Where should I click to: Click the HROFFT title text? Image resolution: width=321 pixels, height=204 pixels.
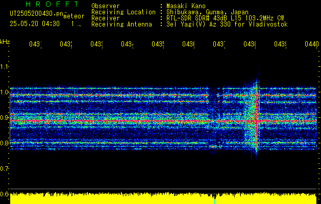pyautogui.click(x=53, y=4)
